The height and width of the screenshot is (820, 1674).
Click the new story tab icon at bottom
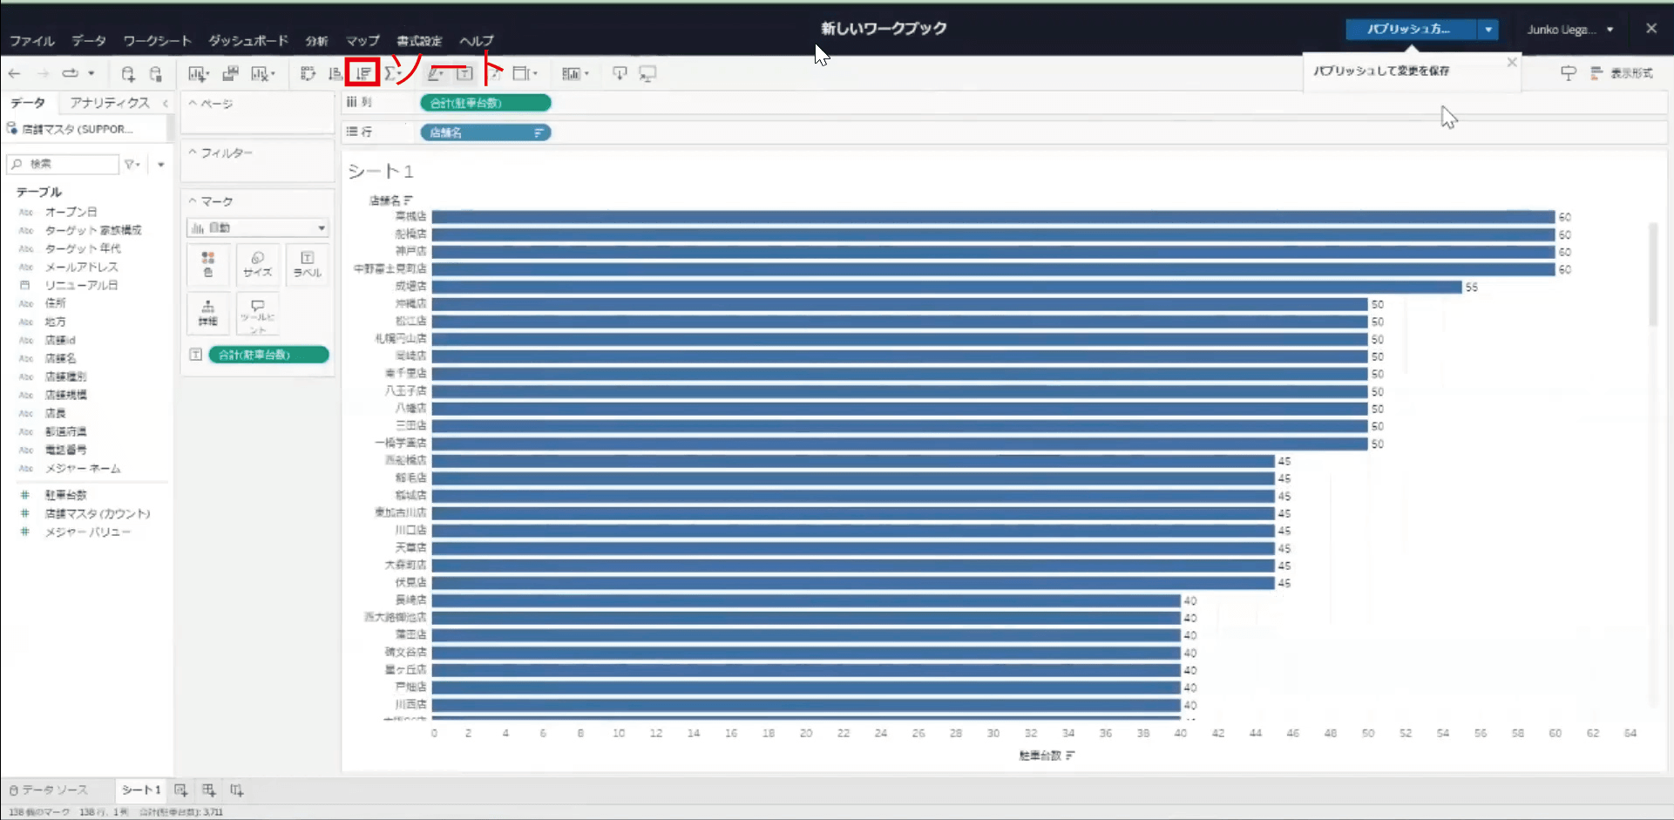[237, 790]
